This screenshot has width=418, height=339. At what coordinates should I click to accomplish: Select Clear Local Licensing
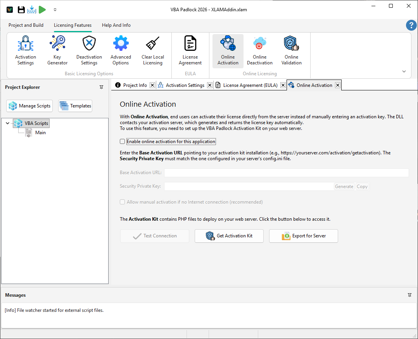pyautogui.click(x=152, y=50)
